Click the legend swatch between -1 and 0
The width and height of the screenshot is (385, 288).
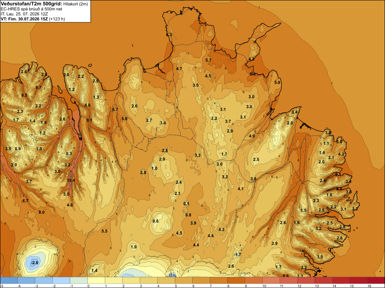79,280
